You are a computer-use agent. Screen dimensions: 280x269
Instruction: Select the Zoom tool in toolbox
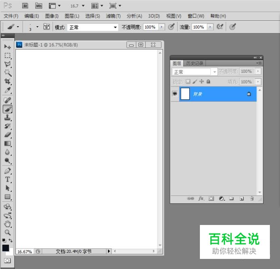7,233
